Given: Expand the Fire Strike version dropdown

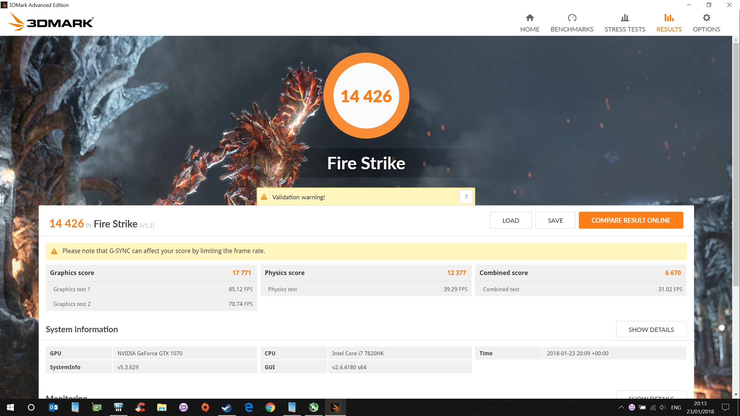Looking at the screenshot, I should pyautogui.click(x=147, y=224).
